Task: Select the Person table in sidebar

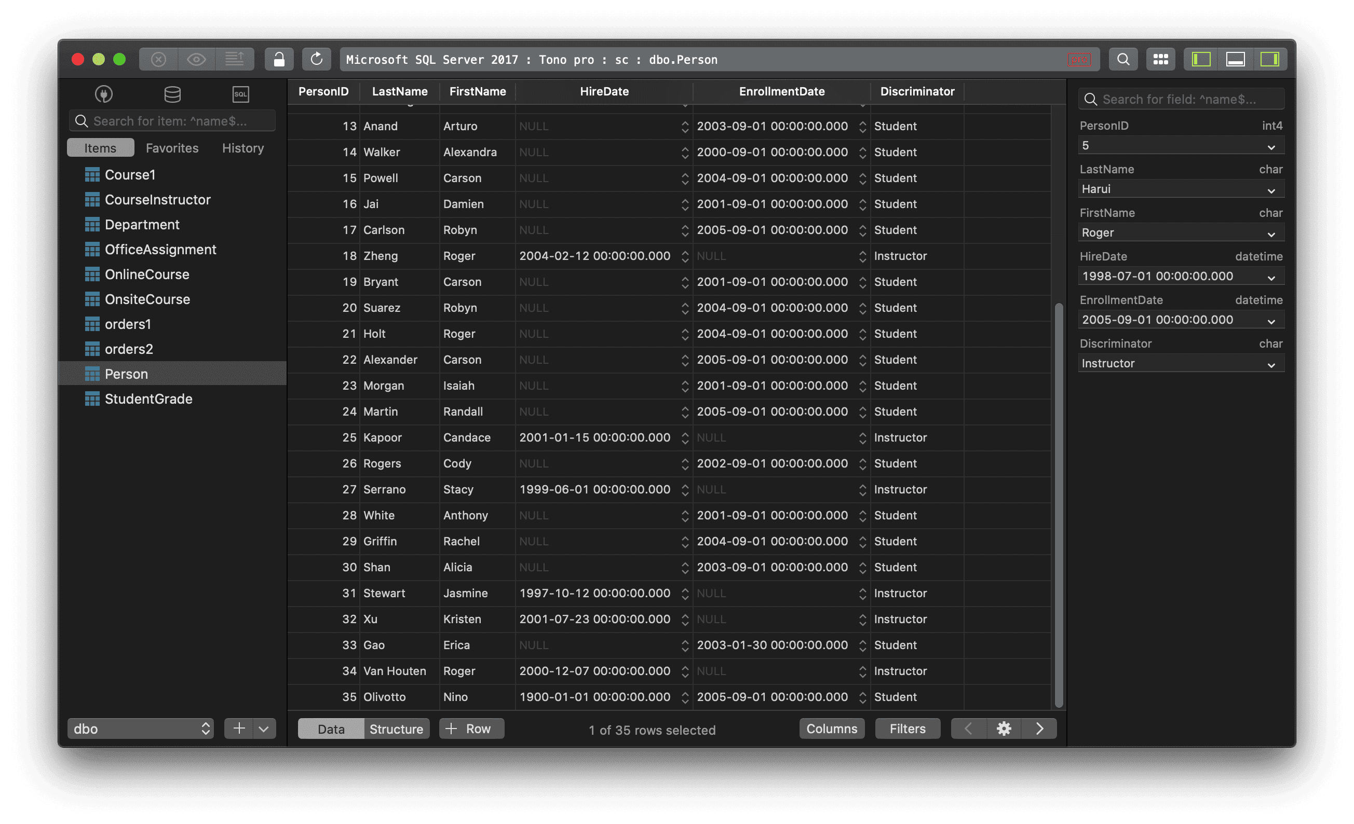Action: (172, 374)
